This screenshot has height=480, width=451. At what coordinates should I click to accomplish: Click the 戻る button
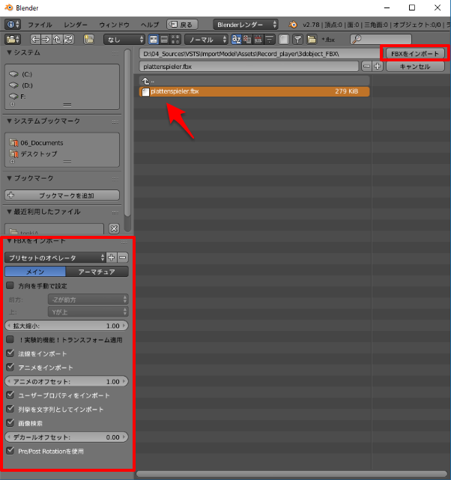[182, 25]
